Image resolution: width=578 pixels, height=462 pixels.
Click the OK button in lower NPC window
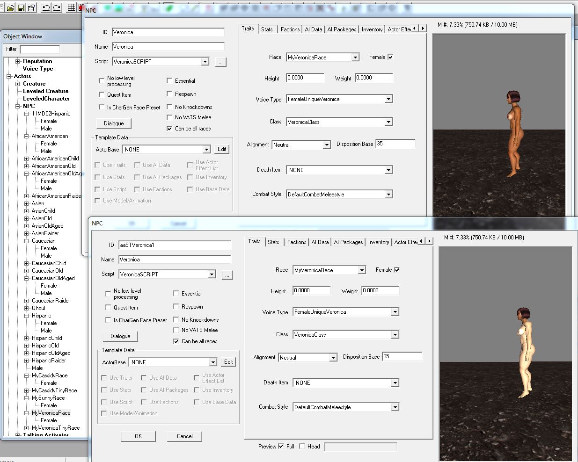coord(138,436)
